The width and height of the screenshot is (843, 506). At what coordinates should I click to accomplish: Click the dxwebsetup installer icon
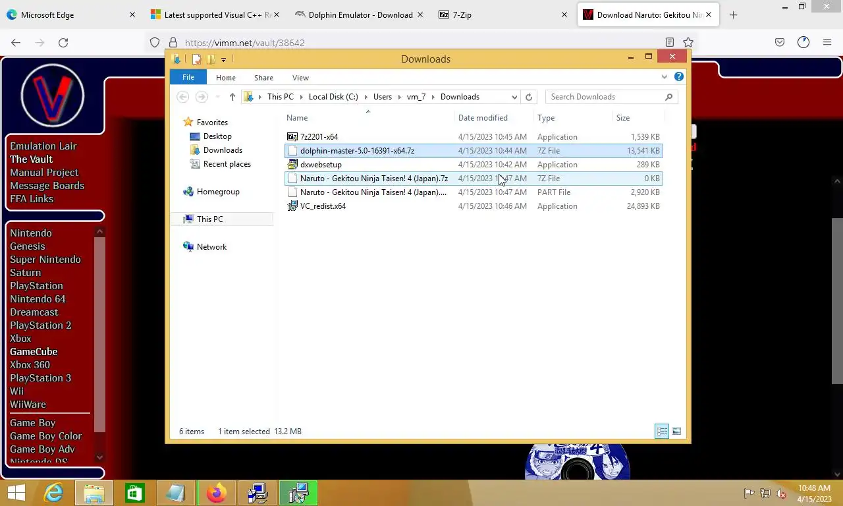tap(292, 165)
